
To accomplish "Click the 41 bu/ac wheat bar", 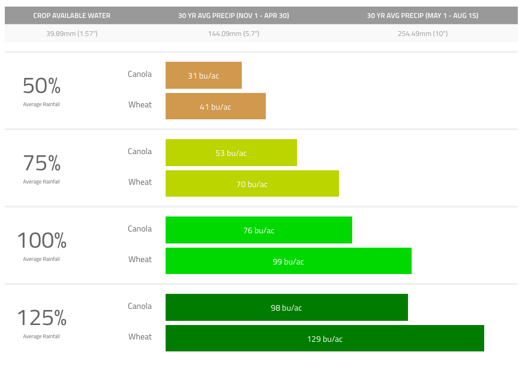I will pyautogui.click(x=215, y=107).
